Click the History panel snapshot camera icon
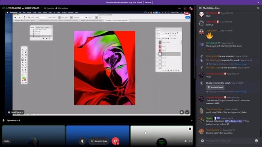This screenshot has height=147, width=262. coord(46,38)
